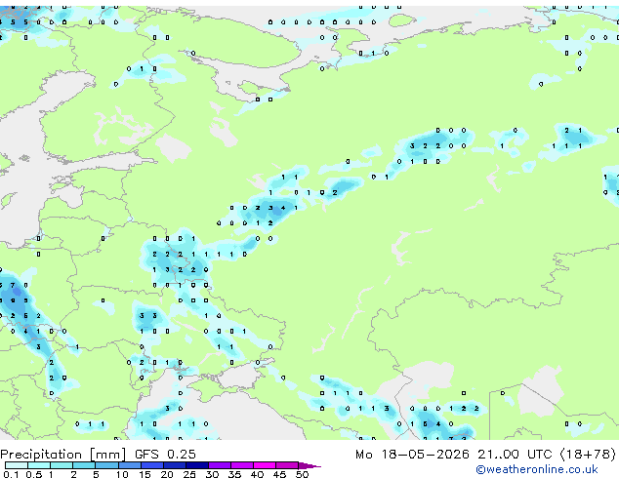Screen dimensions: 619x478
Task: Click the '50' legend scale label
Action: click(x=302, y=474)
